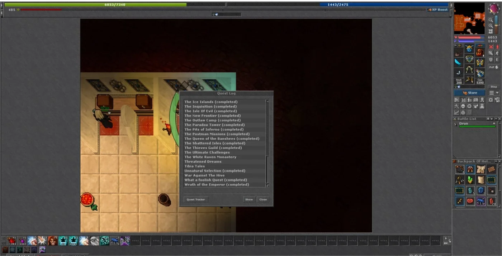The height and width of the screenshot is (256, 502).
Task: Toggle Expert mode E button
Action: 497,59
